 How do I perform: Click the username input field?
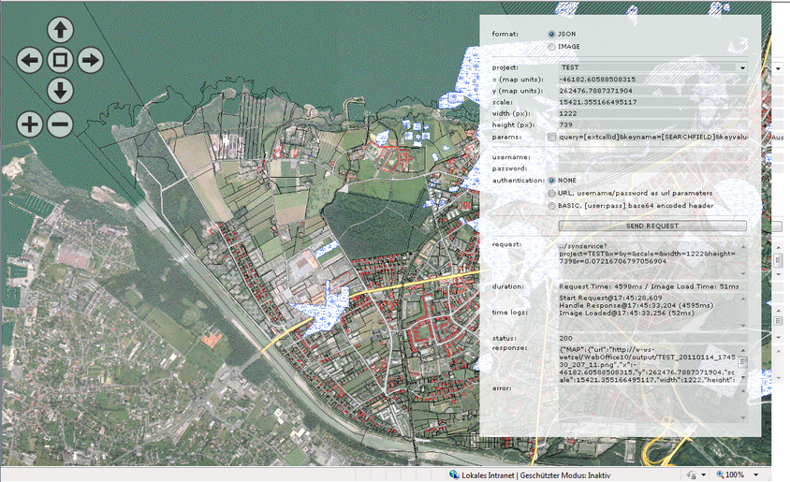pyautogui.click(x=651, y=157)
